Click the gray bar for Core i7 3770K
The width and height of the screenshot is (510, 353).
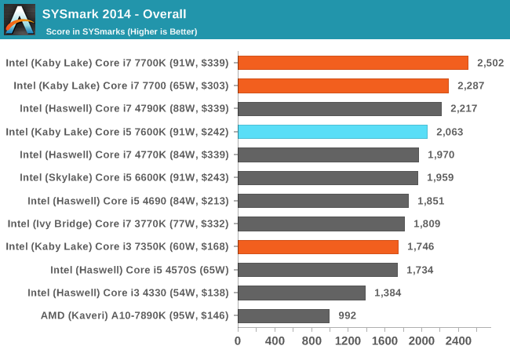click(x=322, y=224)
